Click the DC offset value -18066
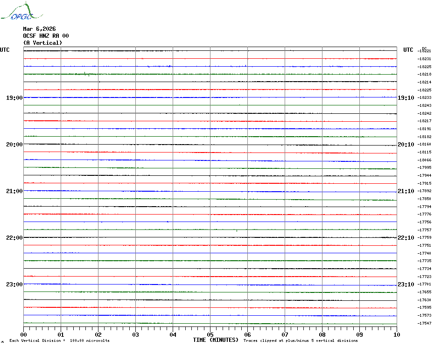Image resolution: width=434 pixels, height=347 pixels. click(424, 160)
